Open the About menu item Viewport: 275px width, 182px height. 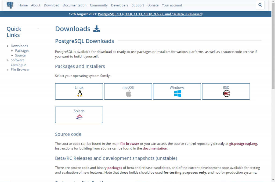tap(36, 5)
